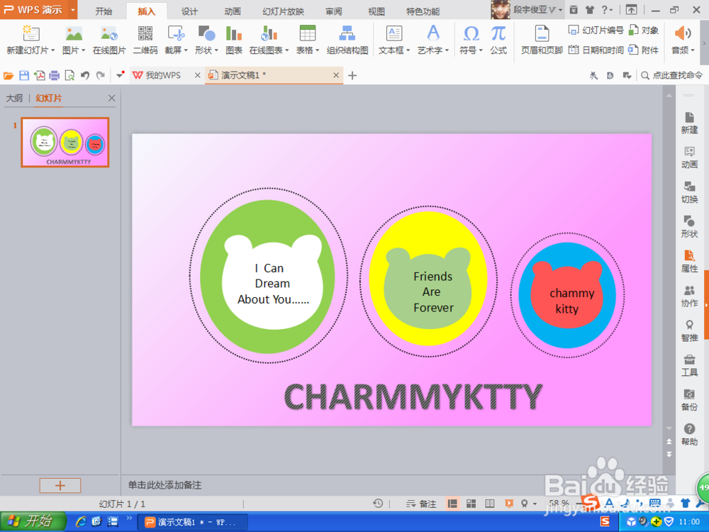The height and width of the screenshot is (532, 709).
Task: Click the 对象 object button
Action: (x=644, y=31)
